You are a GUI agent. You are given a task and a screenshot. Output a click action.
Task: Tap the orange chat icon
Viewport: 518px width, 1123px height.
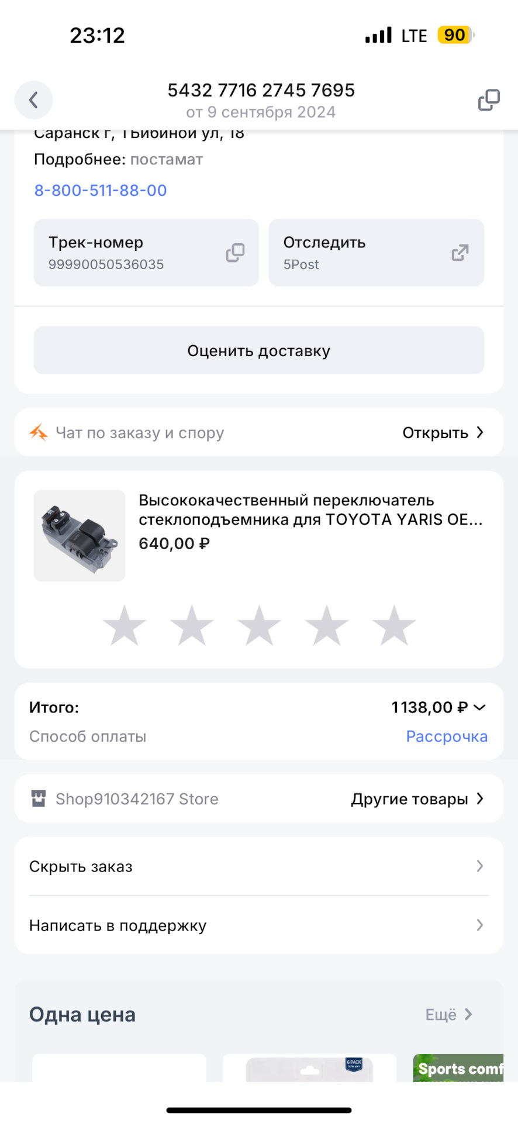coord(39,433)
